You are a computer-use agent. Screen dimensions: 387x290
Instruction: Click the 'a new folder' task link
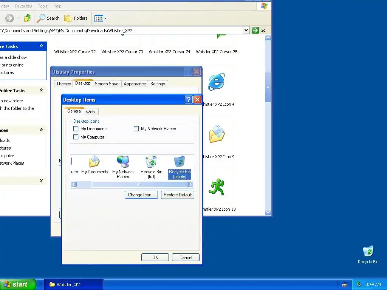12,100
